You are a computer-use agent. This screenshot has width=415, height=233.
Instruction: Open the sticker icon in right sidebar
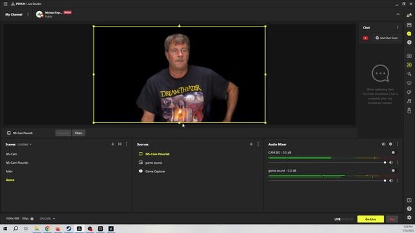tap(409, 92)
